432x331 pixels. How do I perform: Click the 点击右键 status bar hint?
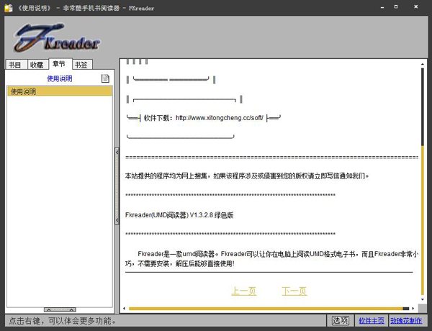(63, 320)
